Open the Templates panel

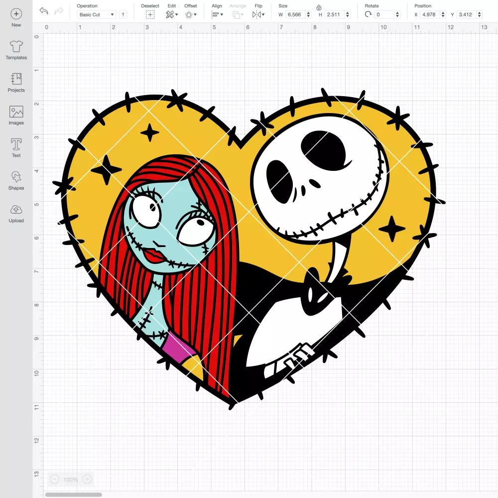click(16, 50)
